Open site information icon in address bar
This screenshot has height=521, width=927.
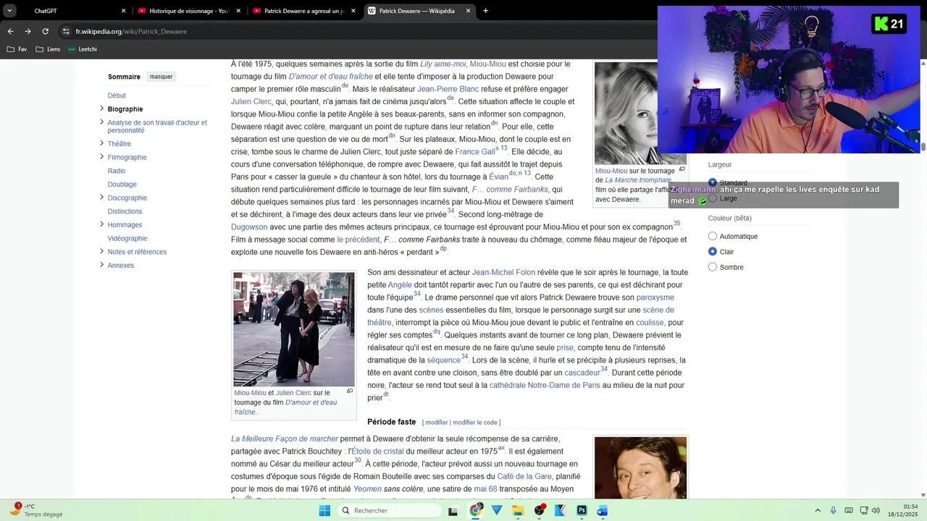click(x=66, y=31)
